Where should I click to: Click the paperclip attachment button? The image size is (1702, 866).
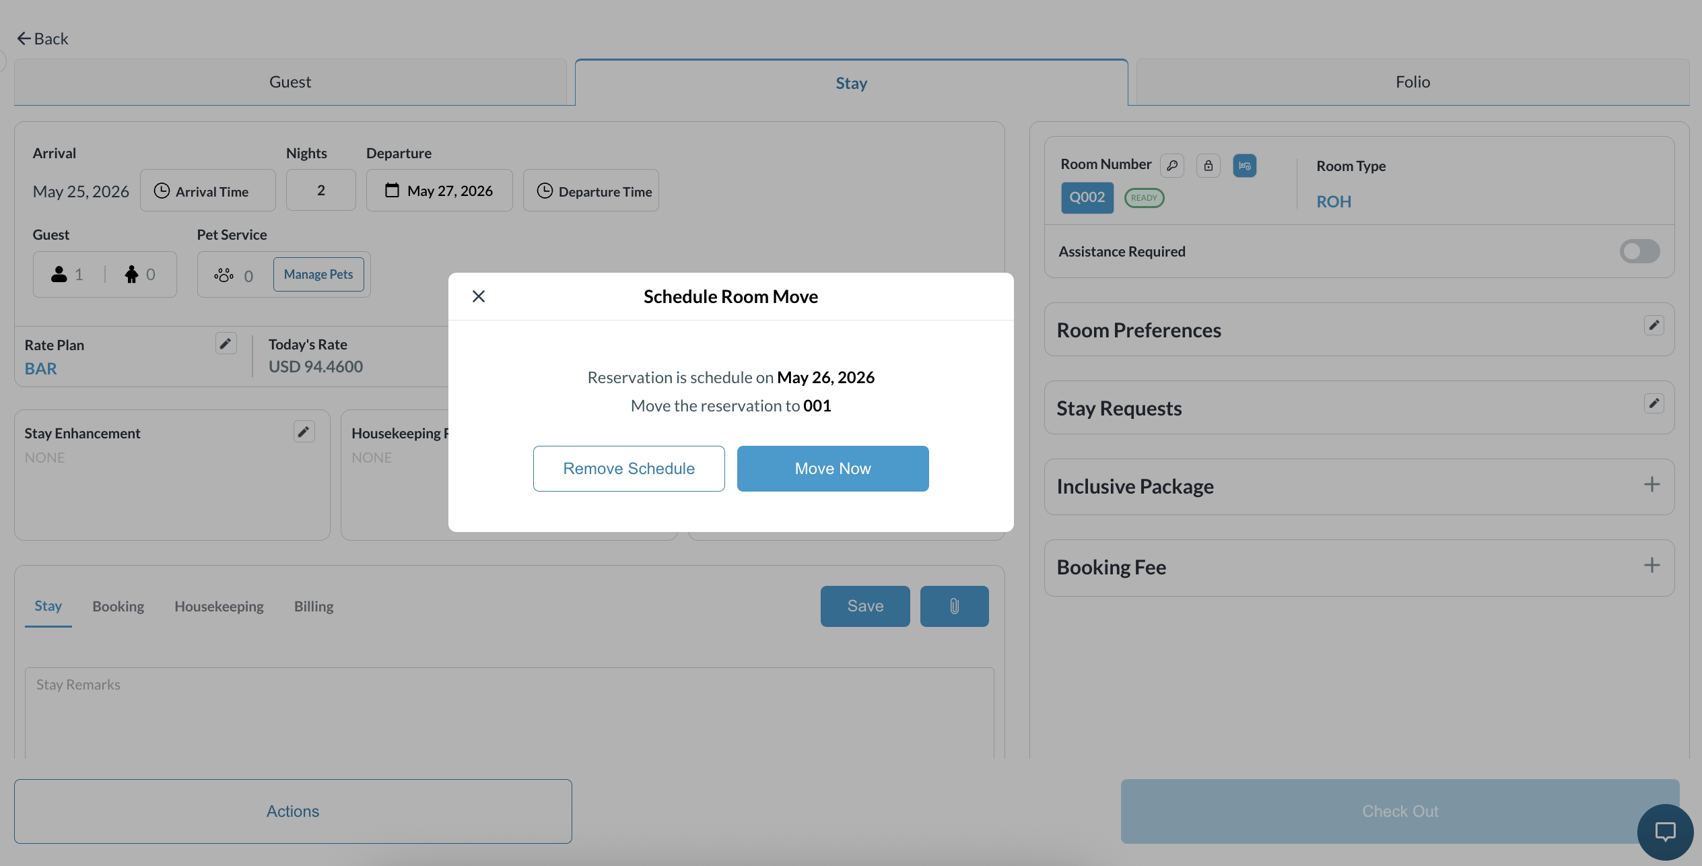[955, 606]
